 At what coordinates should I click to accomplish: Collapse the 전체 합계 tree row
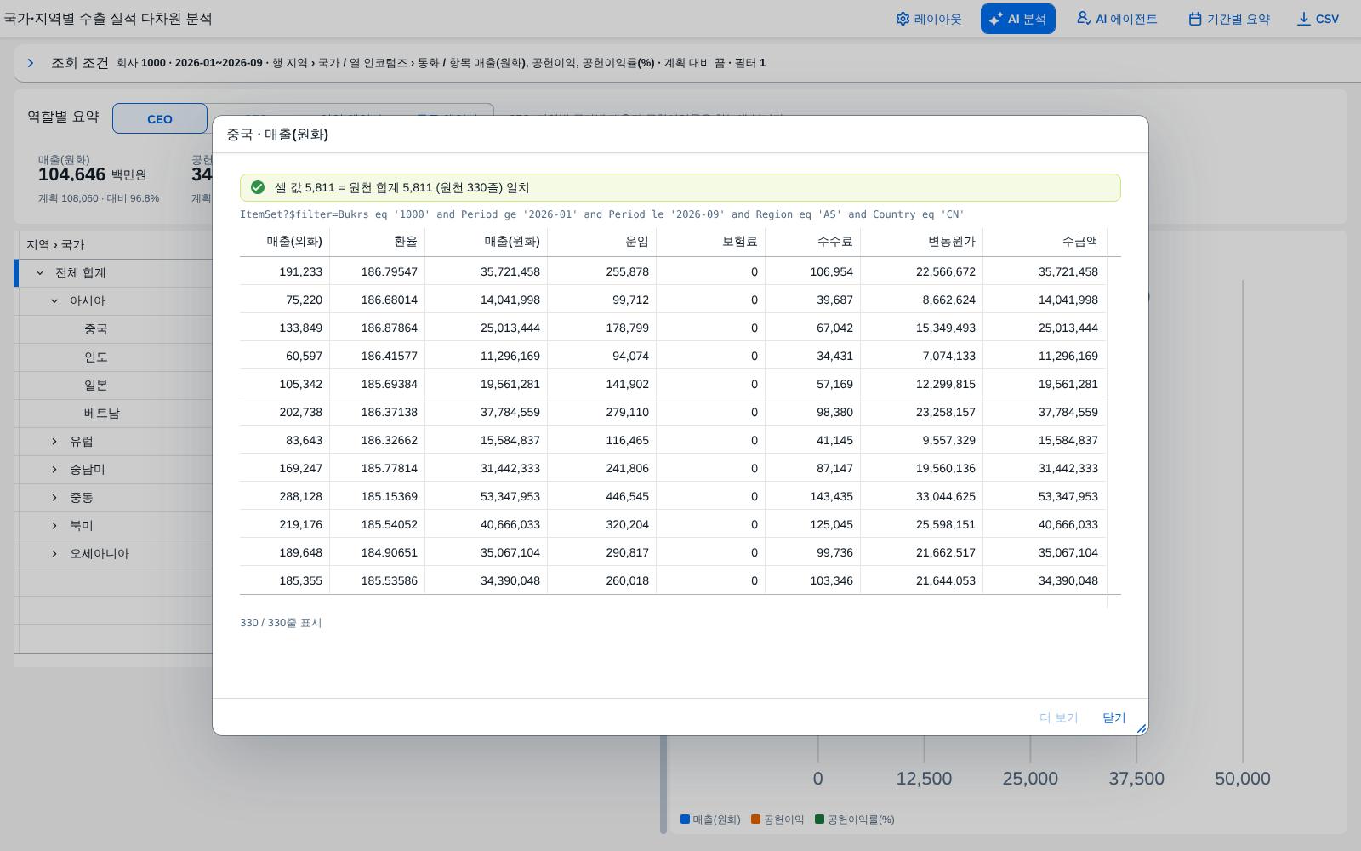coord(40,273)
